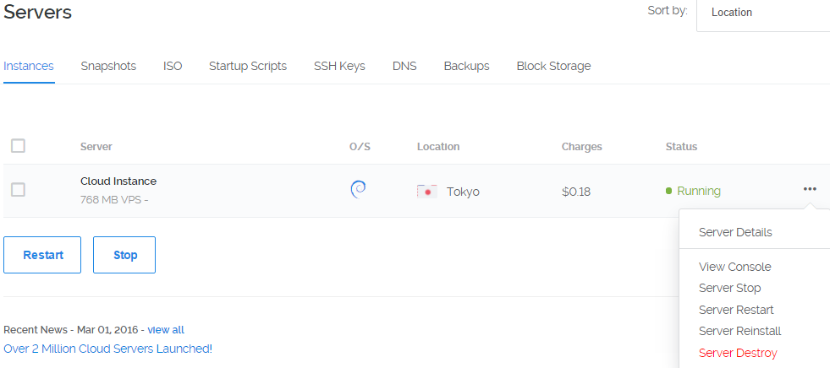Click the green Running status dot
Viewport: 830px width, 368px height.
tap(669, 191)
